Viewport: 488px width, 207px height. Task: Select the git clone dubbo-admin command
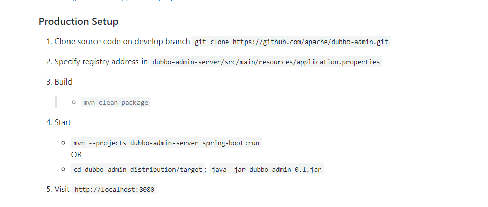[x=291, y=42]
